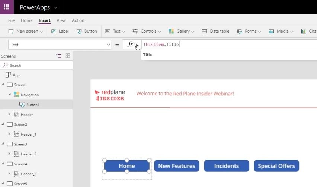This screenshot has height=187, width=317.
Task: Expand the Forms dropdown chevron
Action: click(260, 32)
